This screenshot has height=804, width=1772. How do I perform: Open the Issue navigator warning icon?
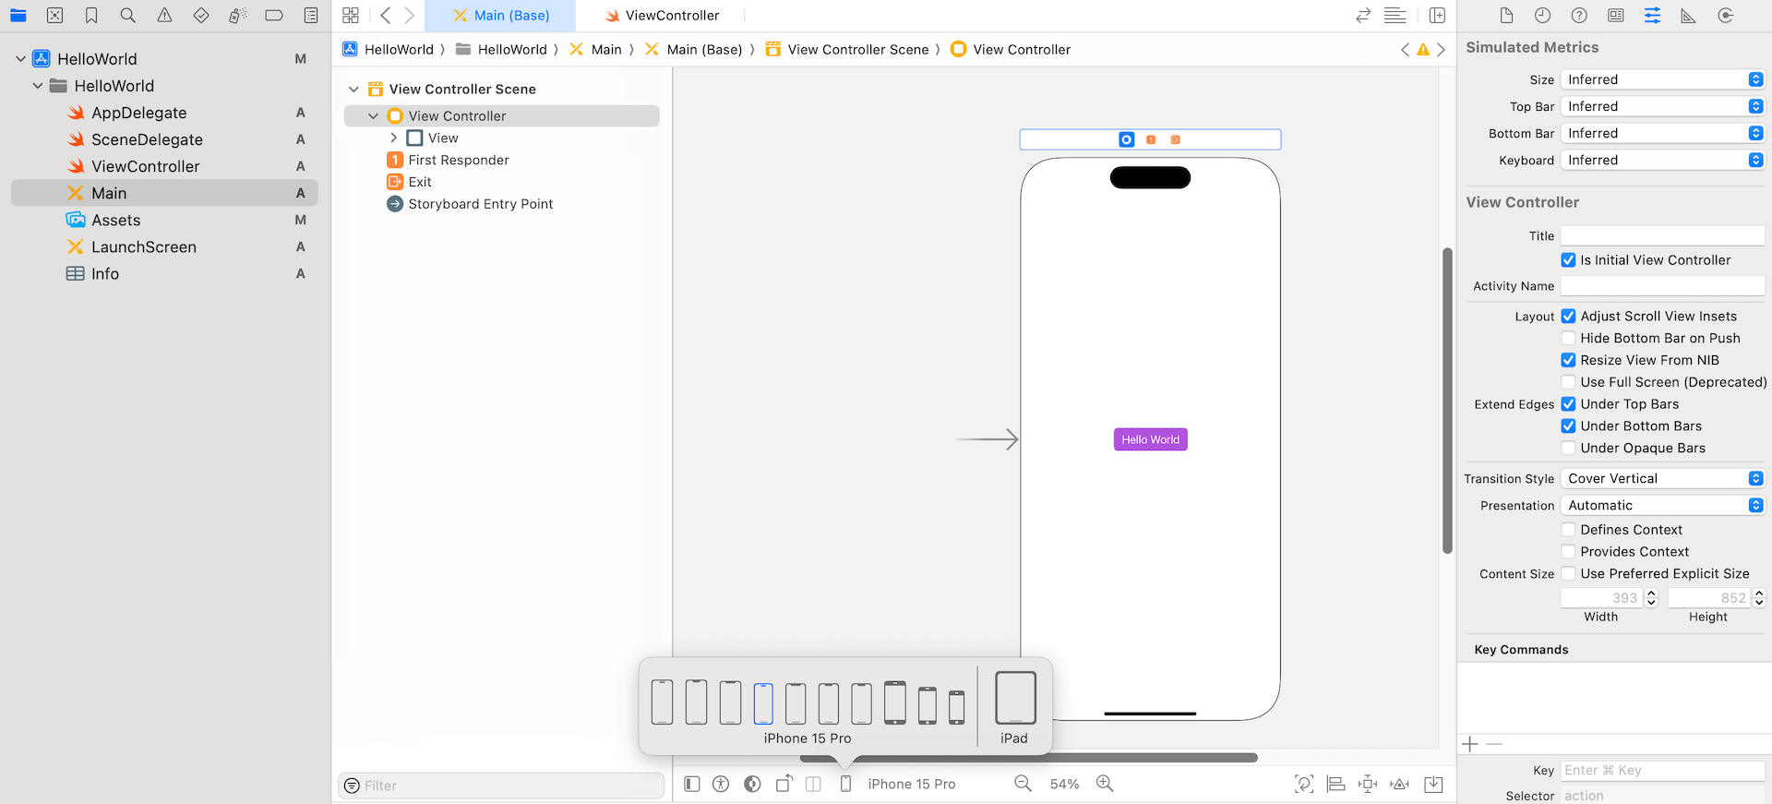point(164,16)
